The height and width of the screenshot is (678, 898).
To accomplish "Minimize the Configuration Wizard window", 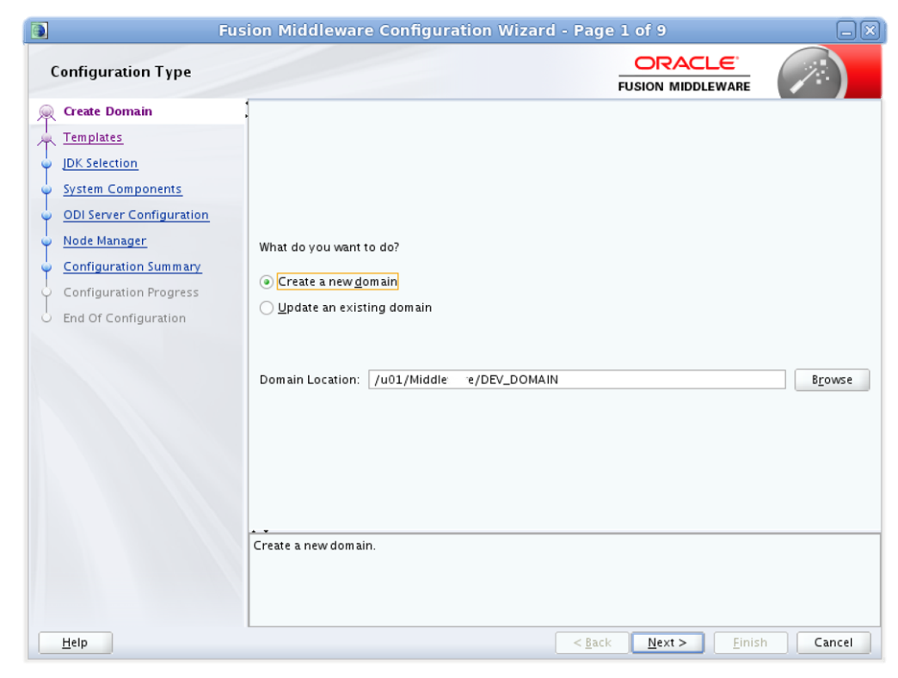I will [x=846, y=30].
